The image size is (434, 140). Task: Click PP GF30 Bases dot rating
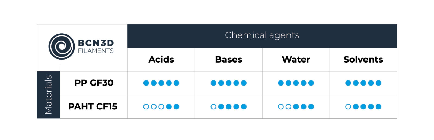pyautogui.click(x=229, y=83)
